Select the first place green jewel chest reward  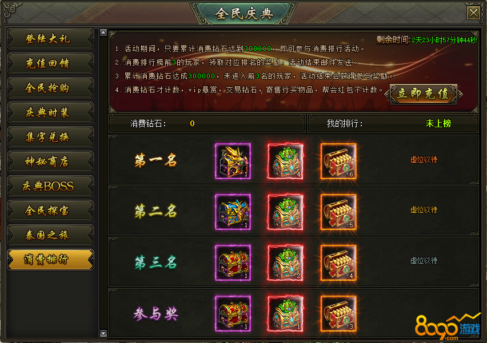pos(285,162)
